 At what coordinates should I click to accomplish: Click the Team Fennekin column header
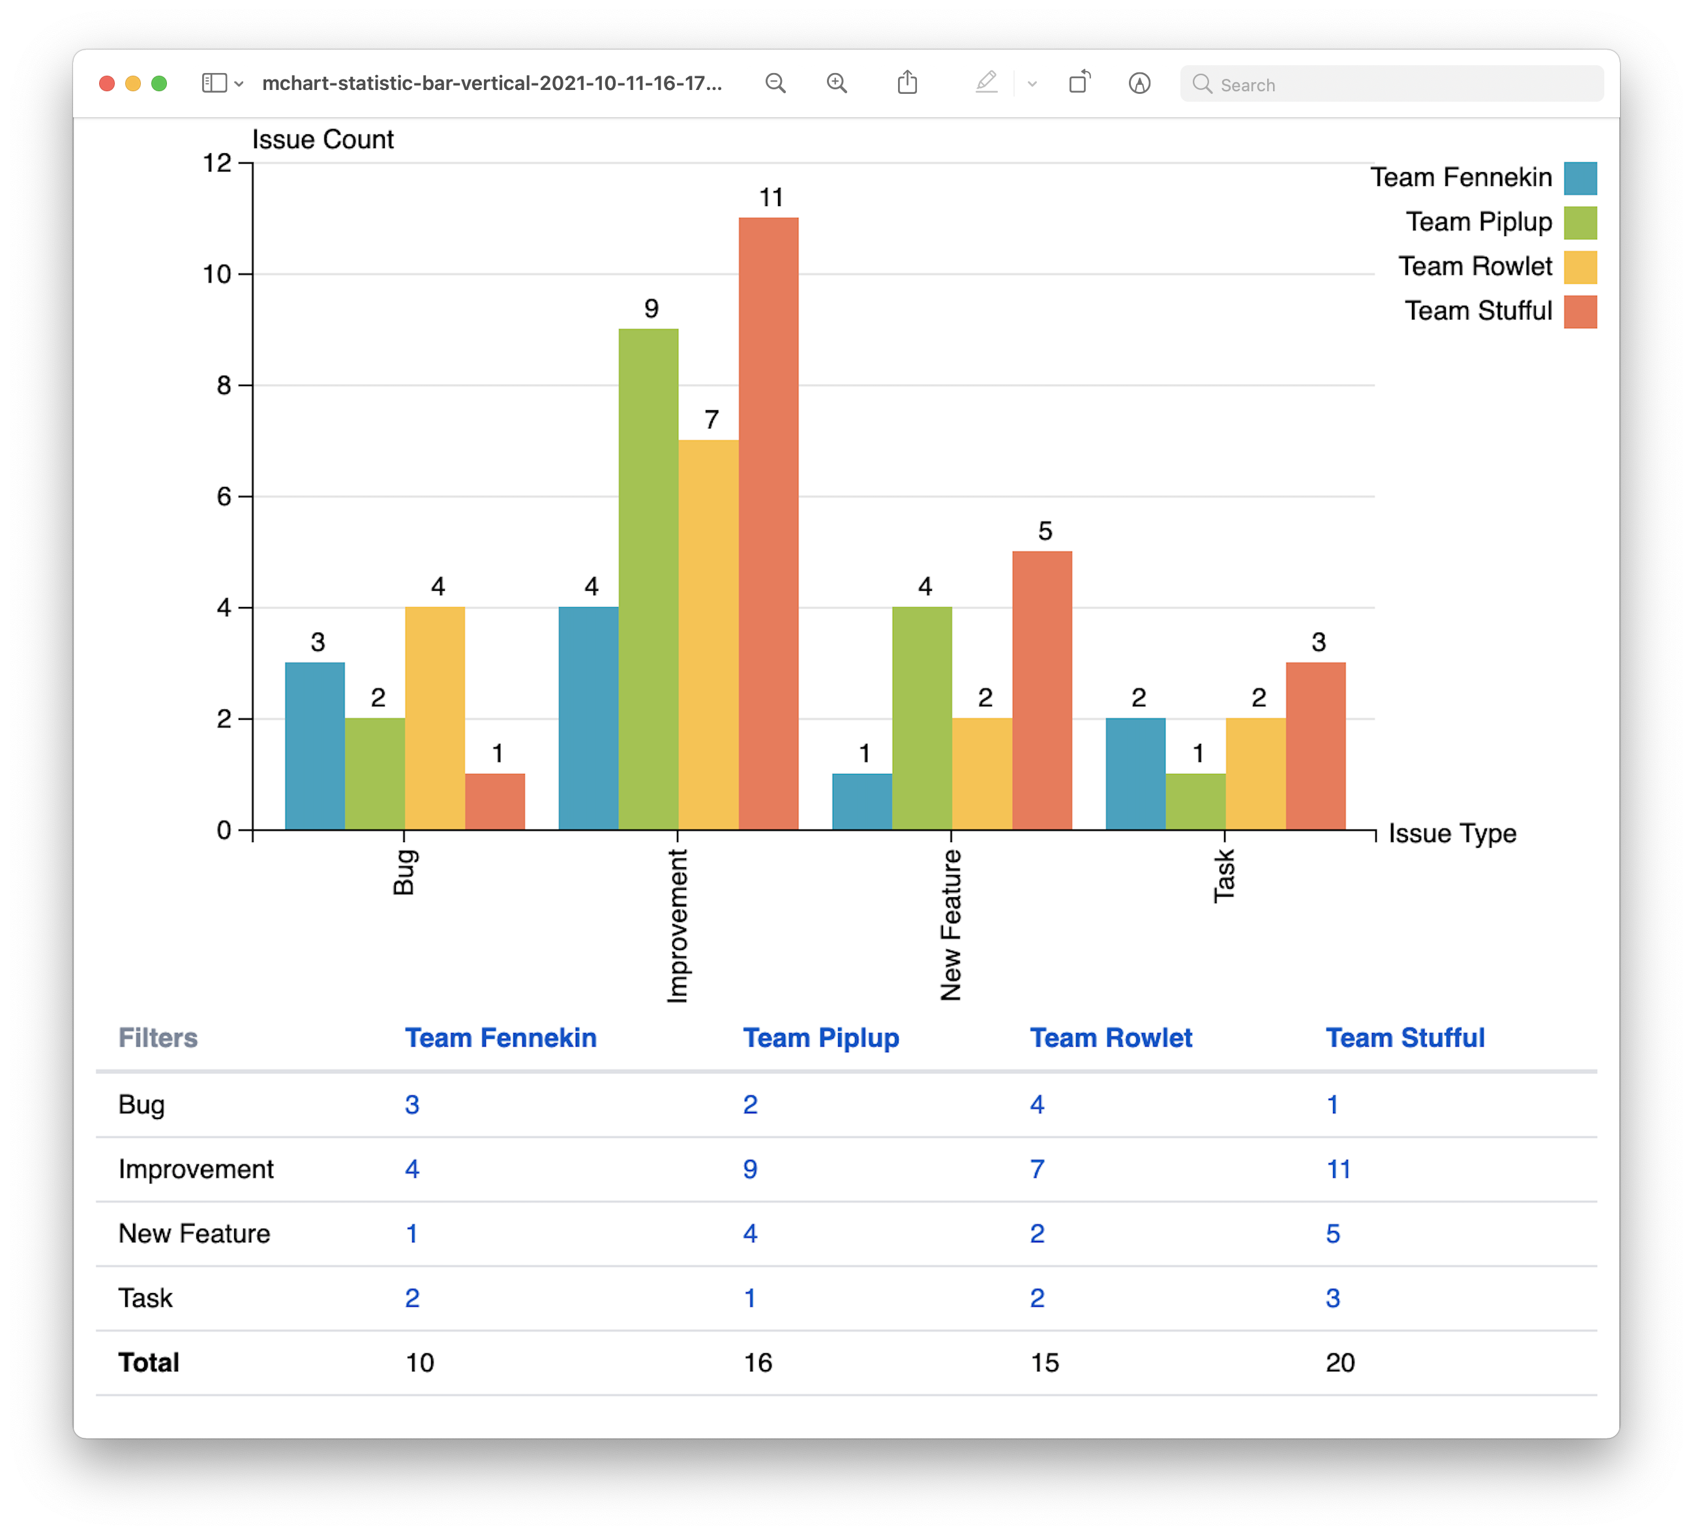(x=500, y=1038)
